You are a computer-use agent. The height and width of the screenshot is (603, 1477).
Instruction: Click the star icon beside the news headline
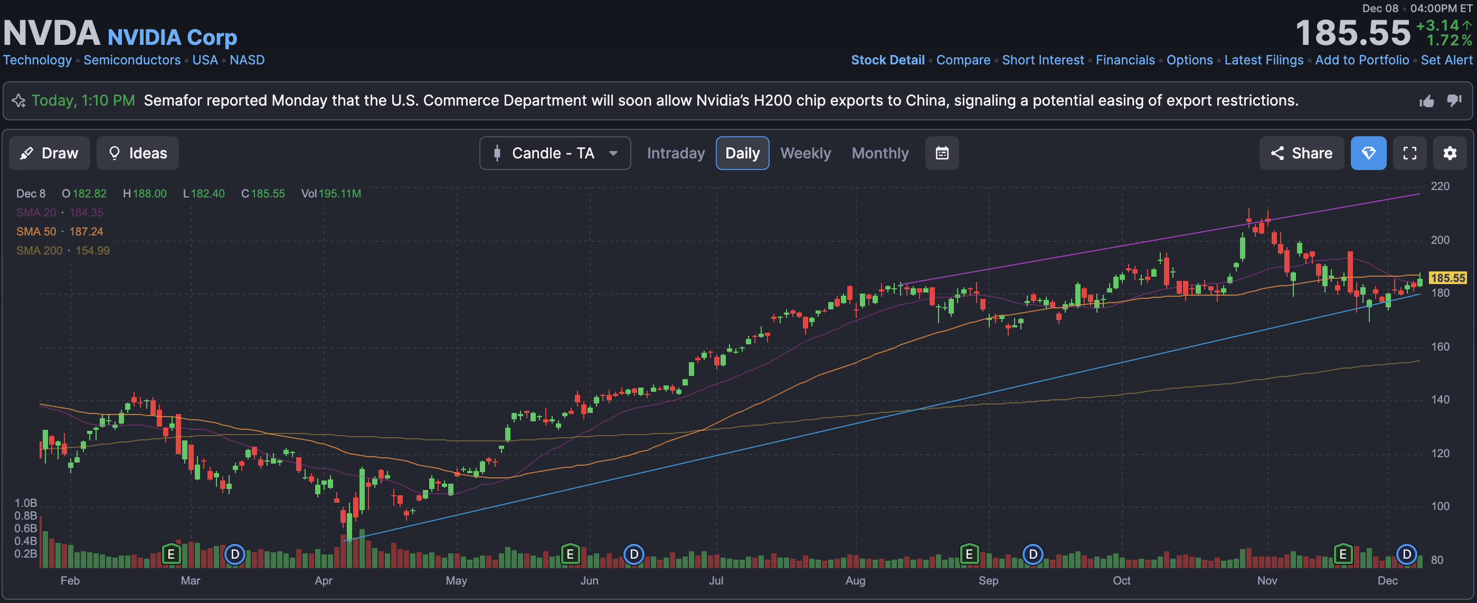pyautogui.click(x=18, y=101)
